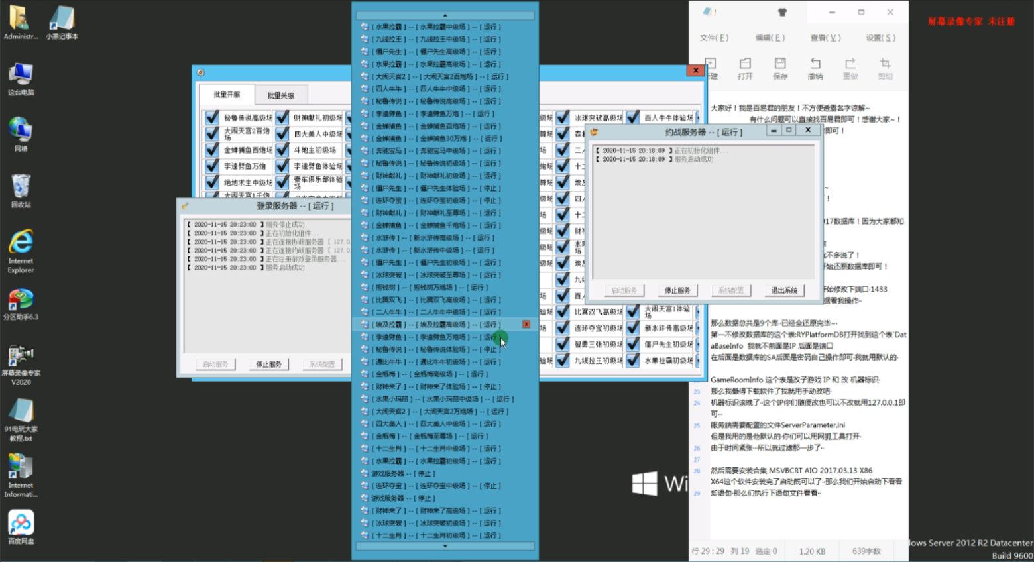The height and width of the screenshot is (562, 1034).
Task: Uncheck the 九线拉王初级场 checkbox
Action: click(x=563, y=361)
